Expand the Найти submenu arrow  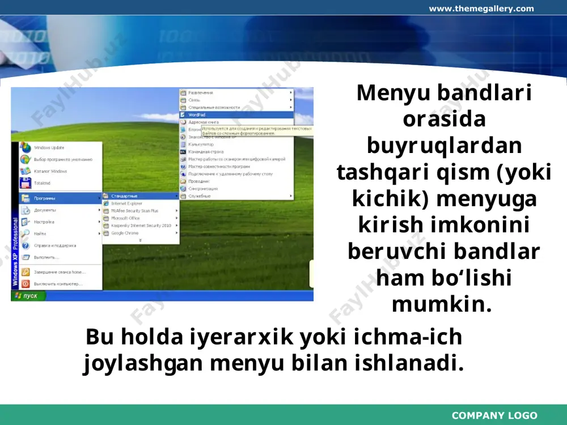[x=99, y=234]
